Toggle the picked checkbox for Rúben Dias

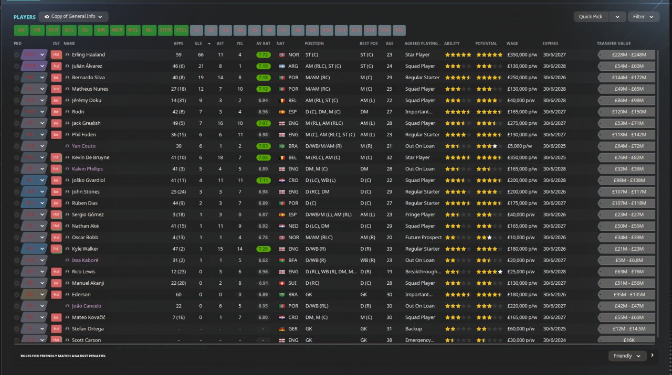[17, 203]
